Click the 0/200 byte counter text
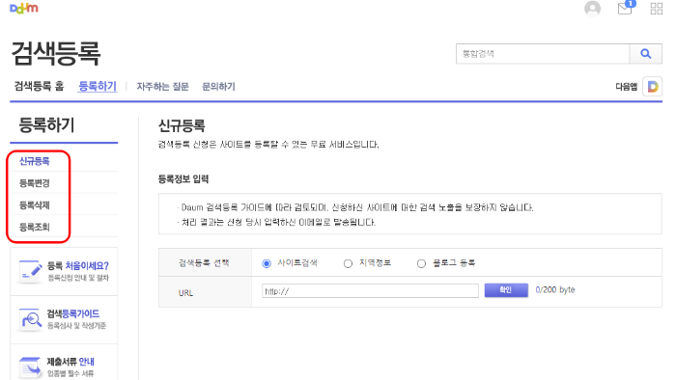The width and height of the screenshot is (676, 380). 555,290
